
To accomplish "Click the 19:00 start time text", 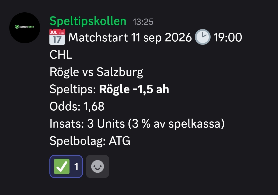I will [x=228, y=37].
